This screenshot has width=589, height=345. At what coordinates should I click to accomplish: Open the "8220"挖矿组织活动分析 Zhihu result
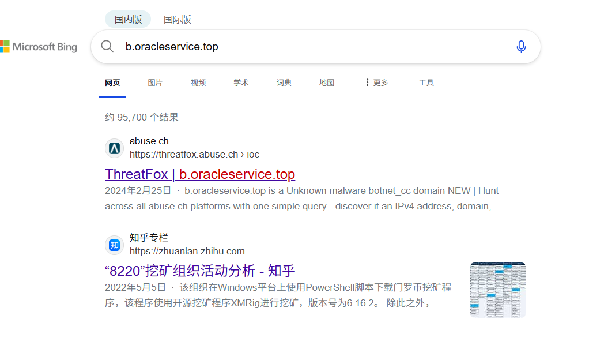click(200, 271)
